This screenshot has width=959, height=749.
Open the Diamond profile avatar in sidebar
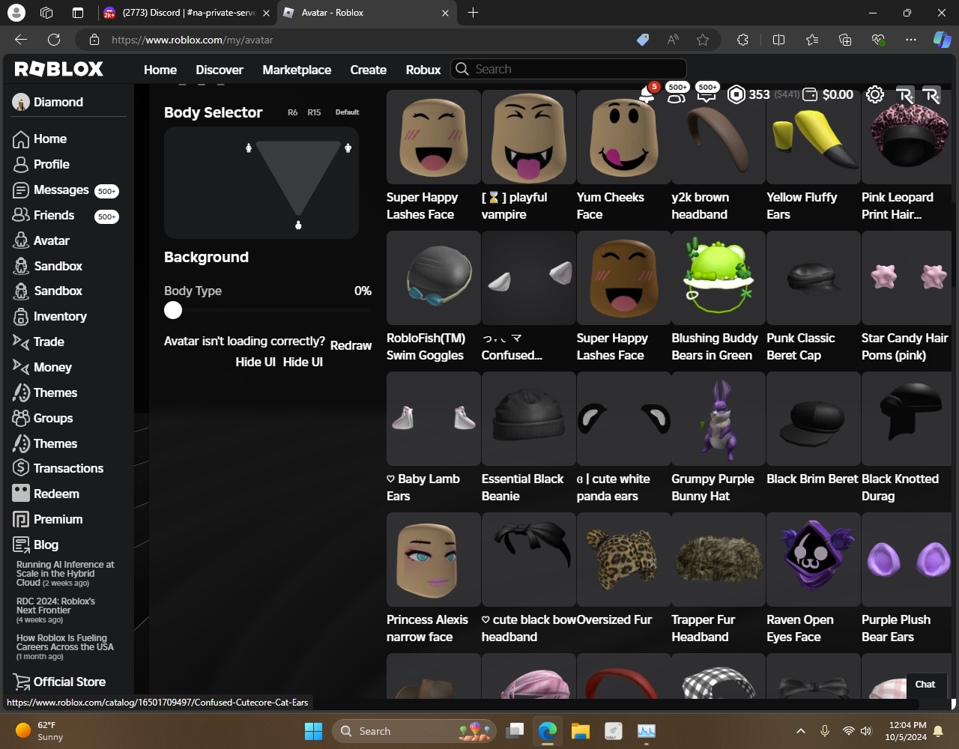coord(21,102)
